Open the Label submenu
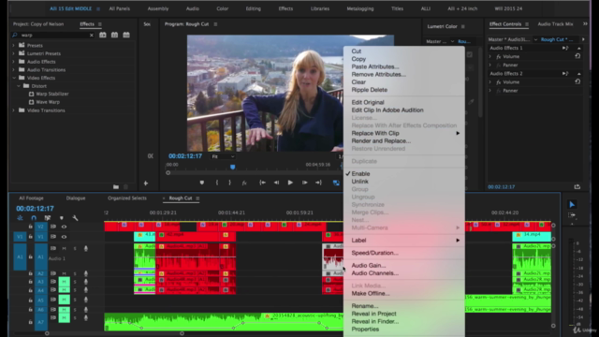This screenshot has height=337, width=599. 404,241
